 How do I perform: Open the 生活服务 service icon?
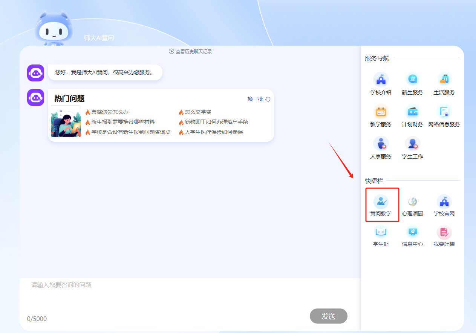click(x=444, y=80)
